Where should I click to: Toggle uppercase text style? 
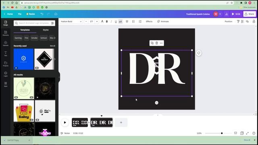[x=121, y=21]
